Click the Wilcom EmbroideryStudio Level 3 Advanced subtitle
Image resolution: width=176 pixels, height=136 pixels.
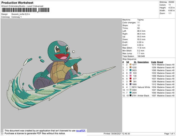point(22,6)
